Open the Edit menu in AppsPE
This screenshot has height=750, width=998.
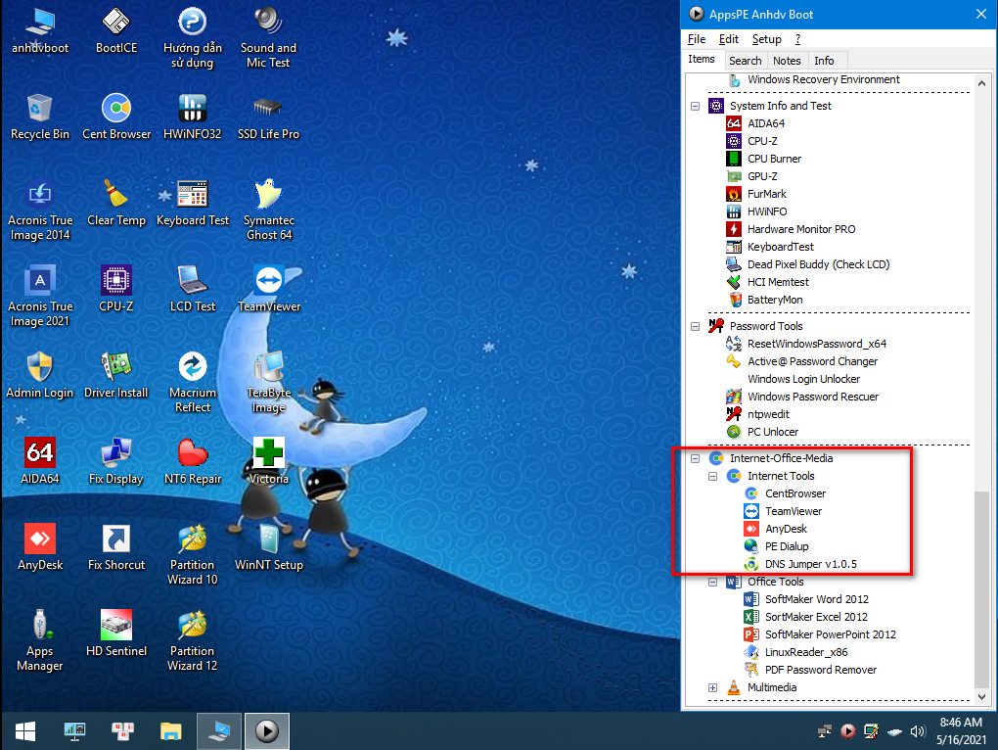[x=729, y=39]
